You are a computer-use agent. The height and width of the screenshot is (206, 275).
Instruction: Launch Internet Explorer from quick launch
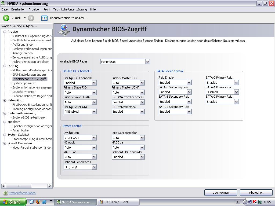[x=44, y=202]
